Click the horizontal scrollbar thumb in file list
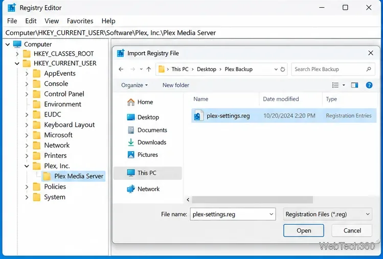Image resolution: width=383 pixels, height=259 pixels. (x=252, y=200)
